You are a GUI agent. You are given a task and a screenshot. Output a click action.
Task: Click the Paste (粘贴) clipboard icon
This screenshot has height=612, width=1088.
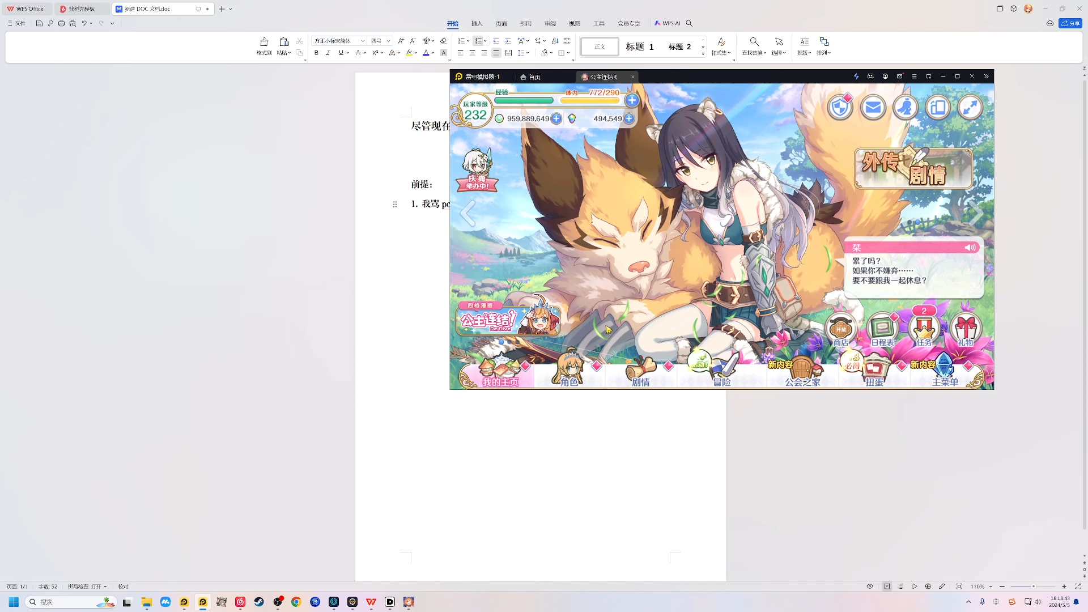tap(283, 42)
